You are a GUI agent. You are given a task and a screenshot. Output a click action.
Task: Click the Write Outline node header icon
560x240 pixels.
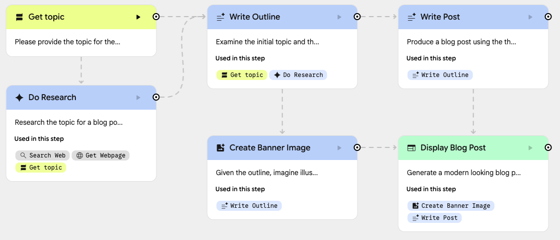pos(220,17)
